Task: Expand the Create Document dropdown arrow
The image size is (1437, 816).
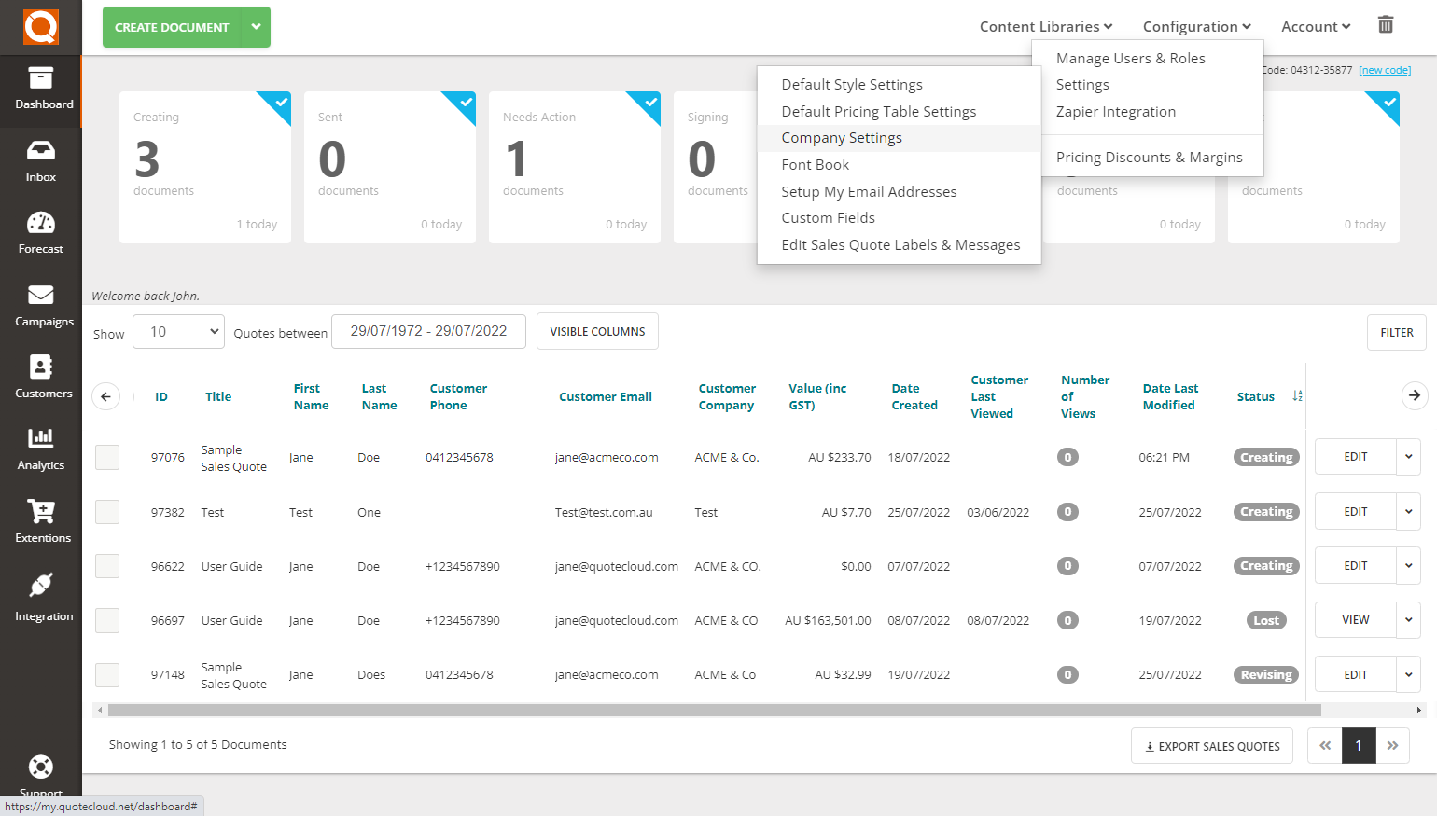Action: point(256,27)
